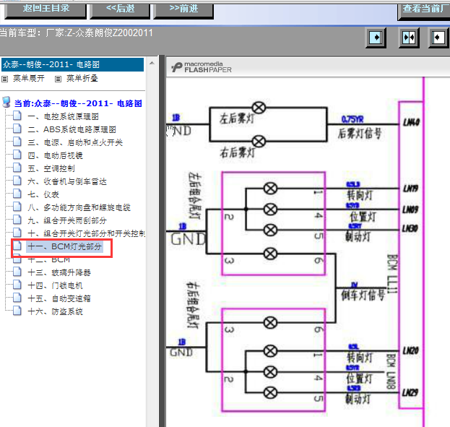Select 十一、BCM灯光部分
The image size is (450, 427).
point(64,246)
